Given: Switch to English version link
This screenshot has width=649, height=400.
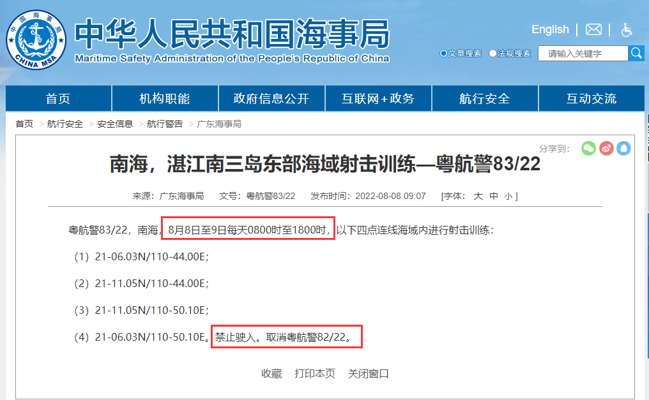Looking at the screenshot, I should click(x=550, y=29).
